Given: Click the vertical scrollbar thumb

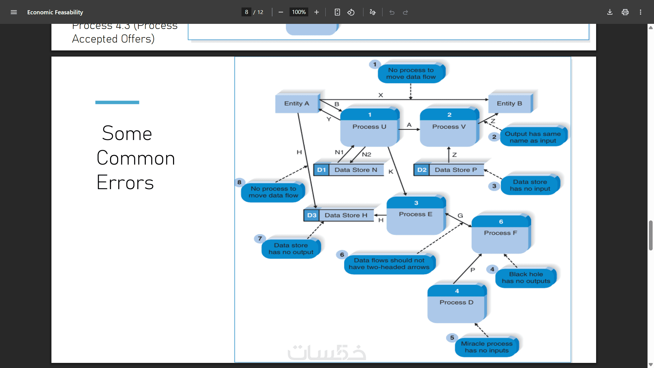Looking at the screenshot, I should tap(651, 235).
